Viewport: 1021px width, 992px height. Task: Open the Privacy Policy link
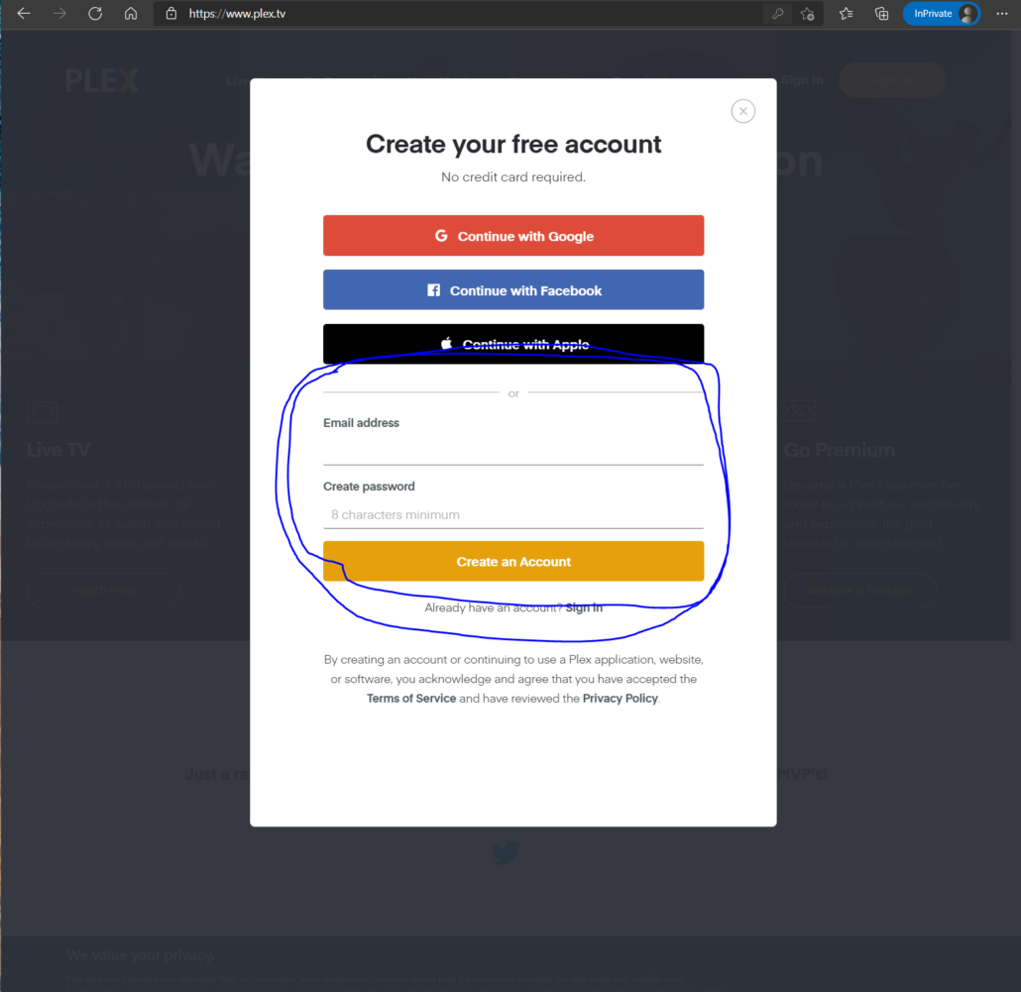coord(620,699)
